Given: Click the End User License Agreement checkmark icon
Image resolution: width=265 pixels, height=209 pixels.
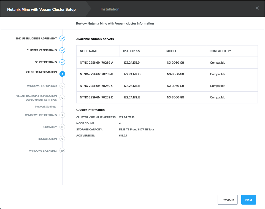Looking at the screenshot, I should (62, 38).
